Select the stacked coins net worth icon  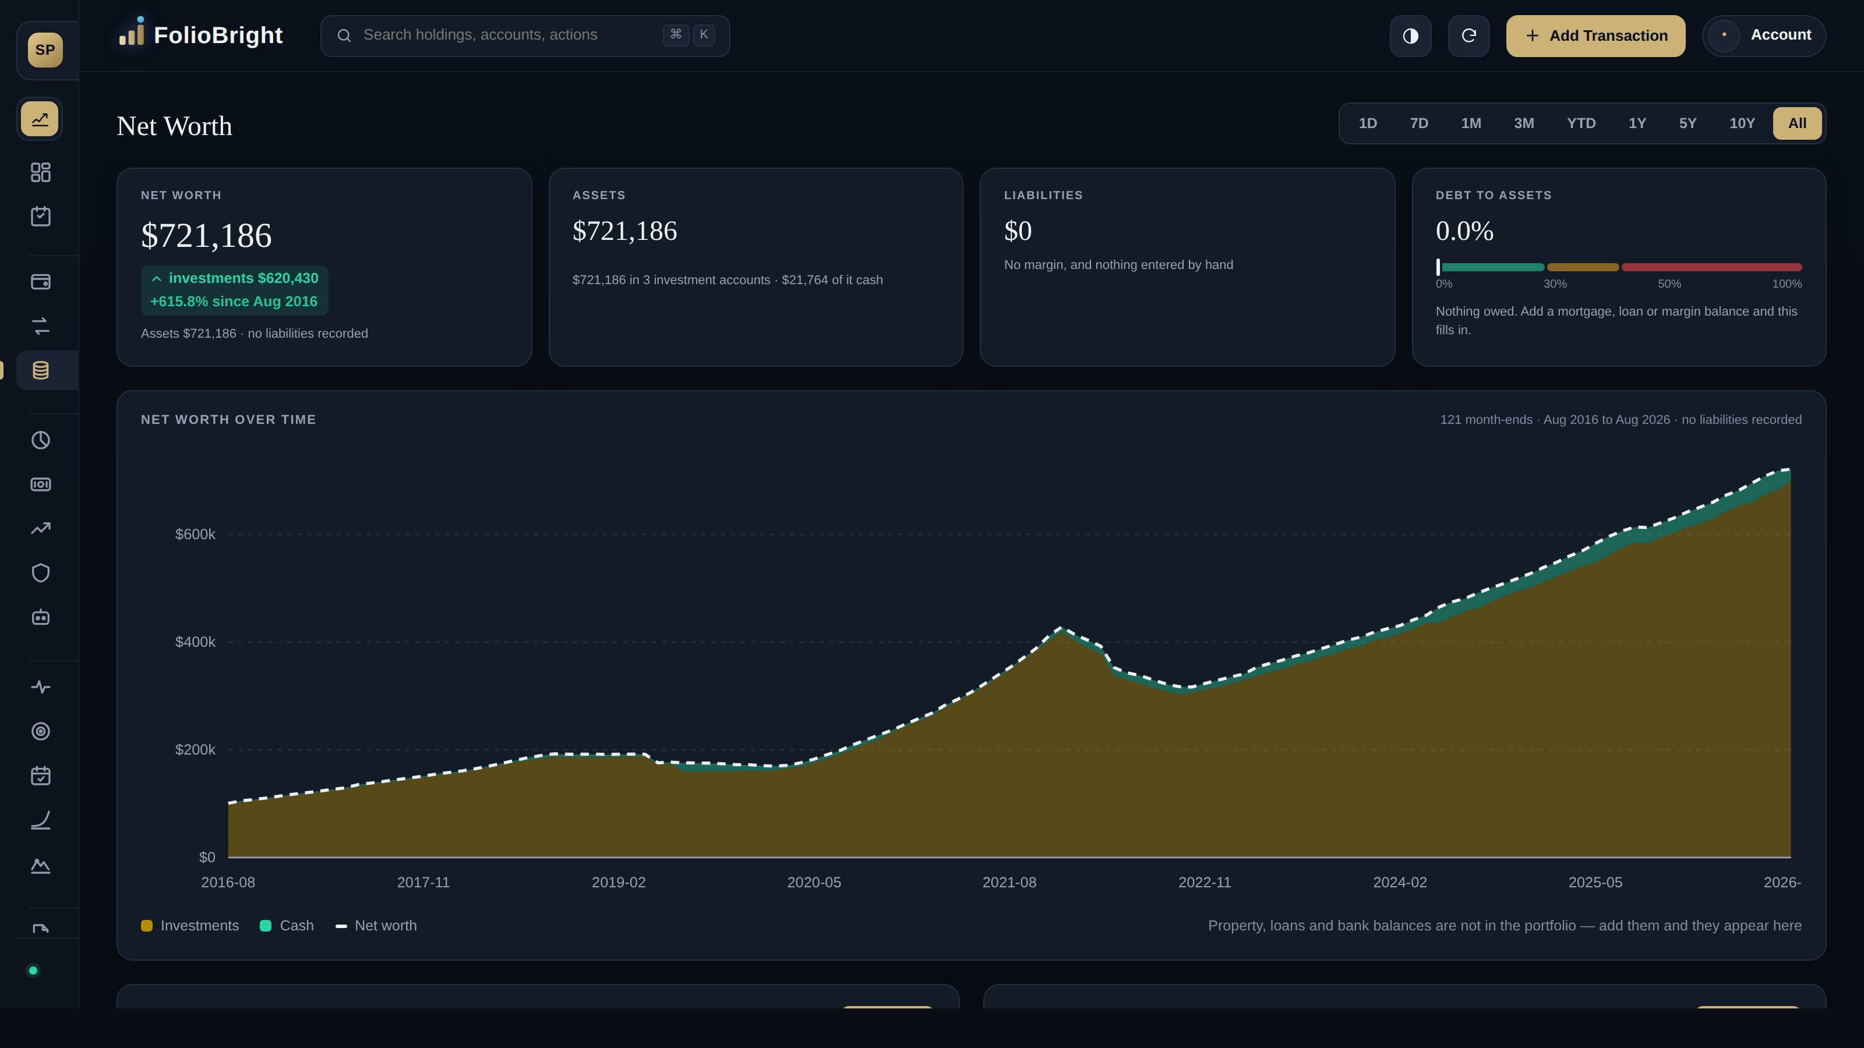[41, 370]
